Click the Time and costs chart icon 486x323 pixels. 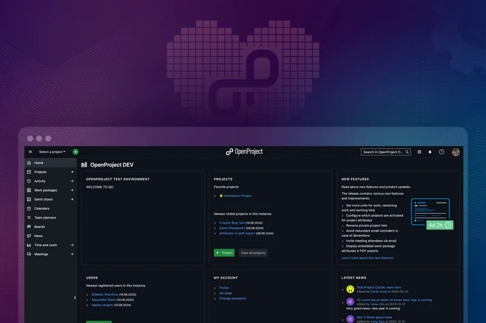(x=29, y=245)
